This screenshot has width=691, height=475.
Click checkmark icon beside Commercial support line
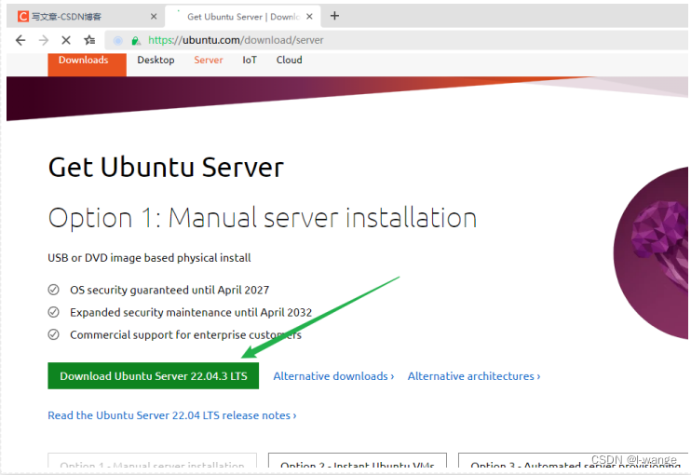53,334
